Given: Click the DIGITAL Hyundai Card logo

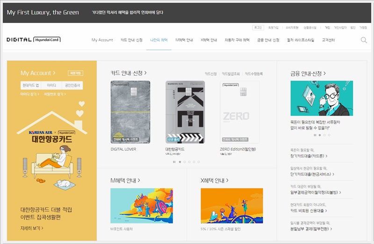Looking at the screenshot, I should 33,40.
